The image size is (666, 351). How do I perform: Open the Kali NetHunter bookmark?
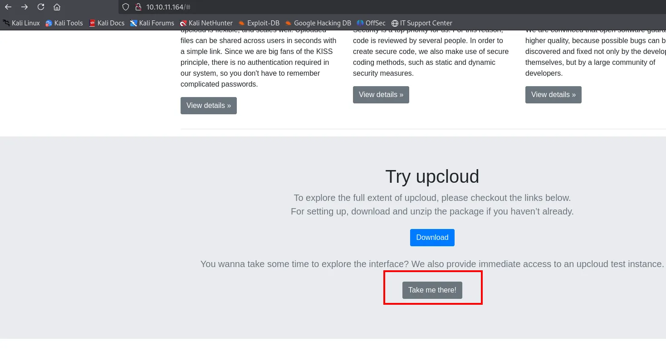click(206, 23)
